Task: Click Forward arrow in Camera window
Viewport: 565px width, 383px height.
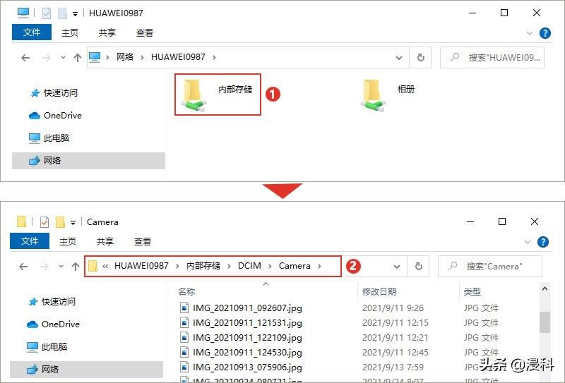Action: pyautogui.click(x=44, y=267)
